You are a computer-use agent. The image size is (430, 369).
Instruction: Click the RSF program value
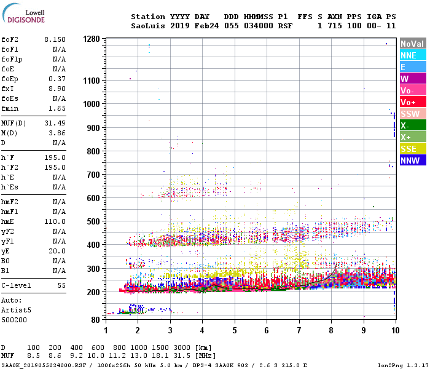point(285,26)
